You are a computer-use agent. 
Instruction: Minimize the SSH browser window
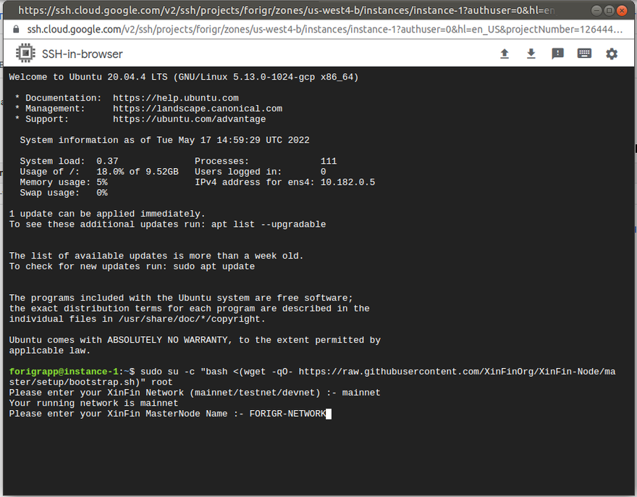[596, 11]
